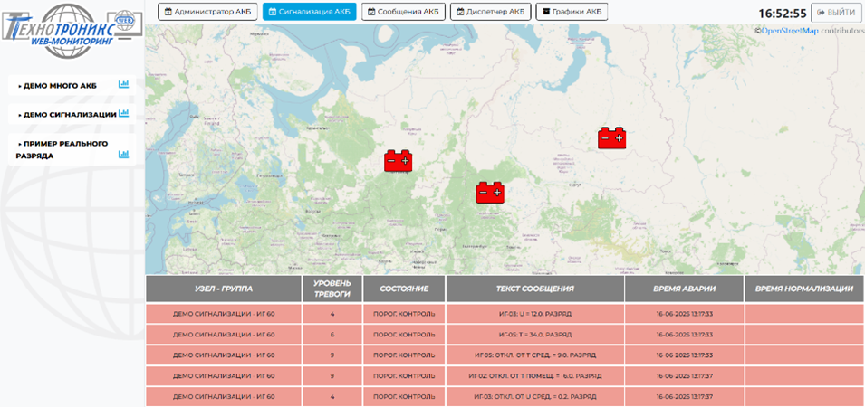Click chart icon beside ДЕМО МНОГО АКБ
This screenshot has height=407, width=865.
tap(124, 85)
